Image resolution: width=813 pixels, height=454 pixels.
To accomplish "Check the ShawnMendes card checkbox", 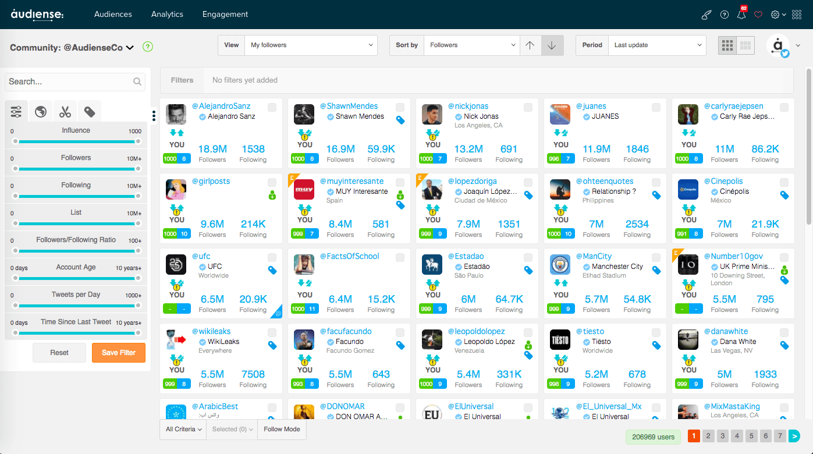I will (400, 107).
